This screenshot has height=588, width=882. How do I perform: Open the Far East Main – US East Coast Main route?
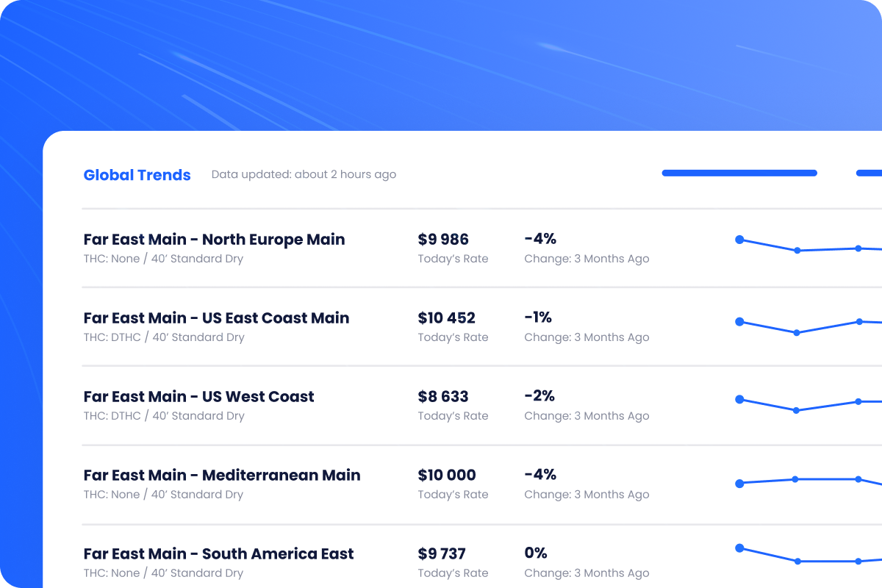[216, 318]
